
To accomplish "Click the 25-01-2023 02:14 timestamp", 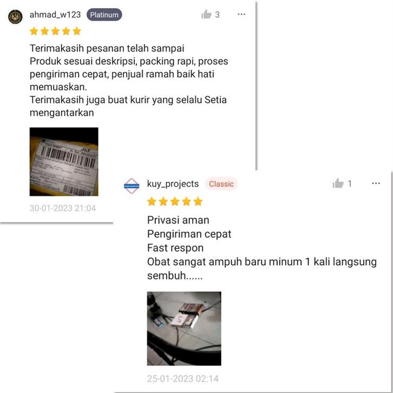I will 183,378.
